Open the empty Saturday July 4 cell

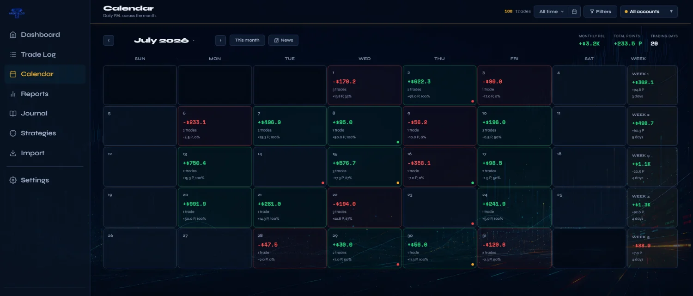pos(589,85)
